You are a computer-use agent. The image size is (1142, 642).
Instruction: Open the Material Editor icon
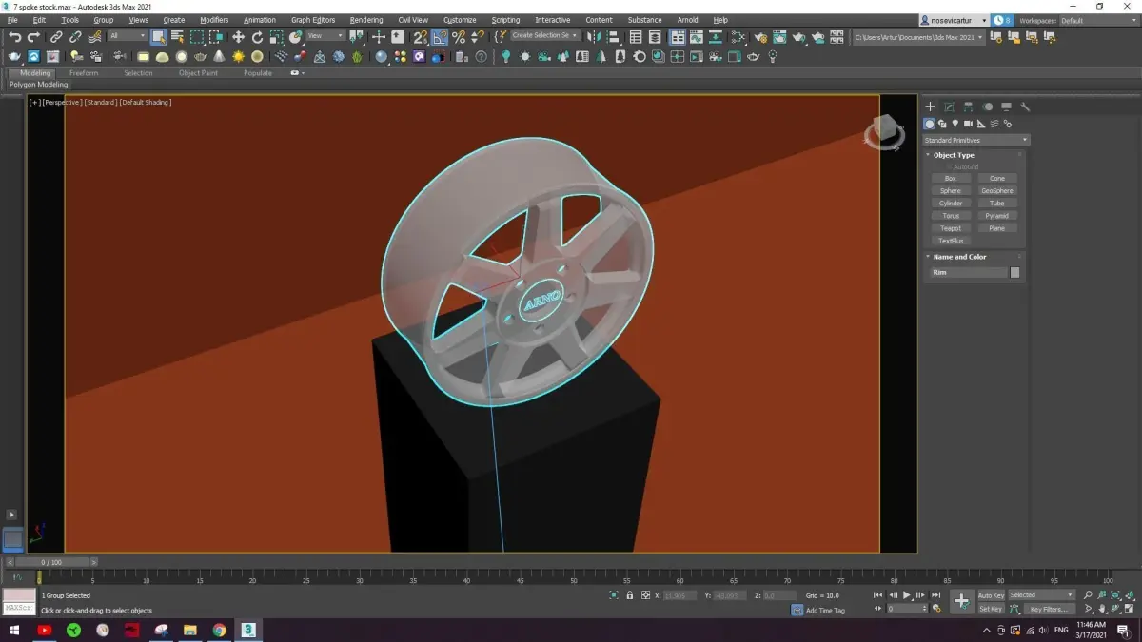tap(738, 36)
